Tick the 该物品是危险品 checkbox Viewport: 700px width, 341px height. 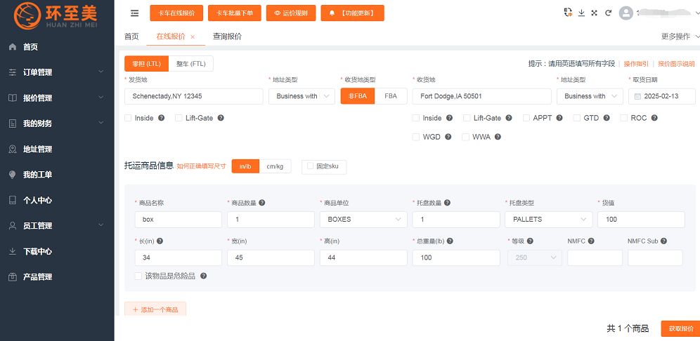coord(138,276)
